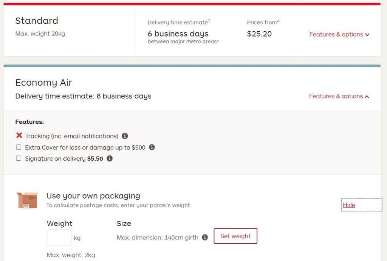Image resolution: width=387 pixels, height=261 pixels.
Task: Click into the Weight kg input field
Action: 59,238
